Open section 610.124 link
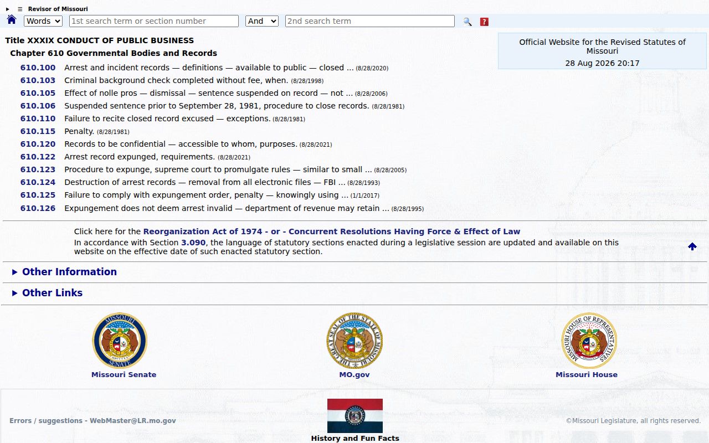Image resolution: width=709 pixels, height=443 pixels. [38, 182]
